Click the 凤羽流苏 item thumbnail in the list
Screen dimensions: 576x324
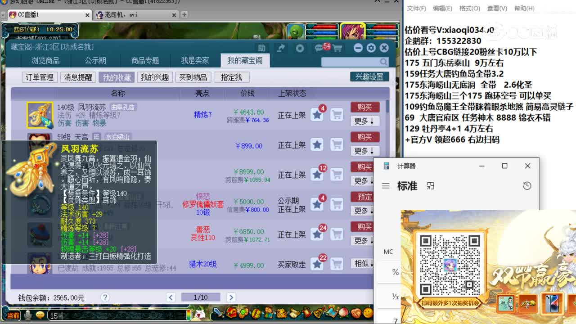[40, 115]
